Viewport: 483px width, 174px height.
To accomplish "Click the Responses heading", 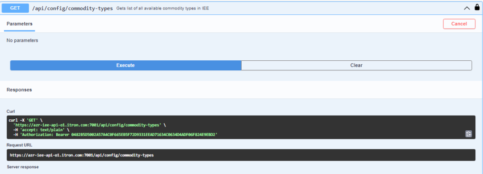I will pos(19,90).
